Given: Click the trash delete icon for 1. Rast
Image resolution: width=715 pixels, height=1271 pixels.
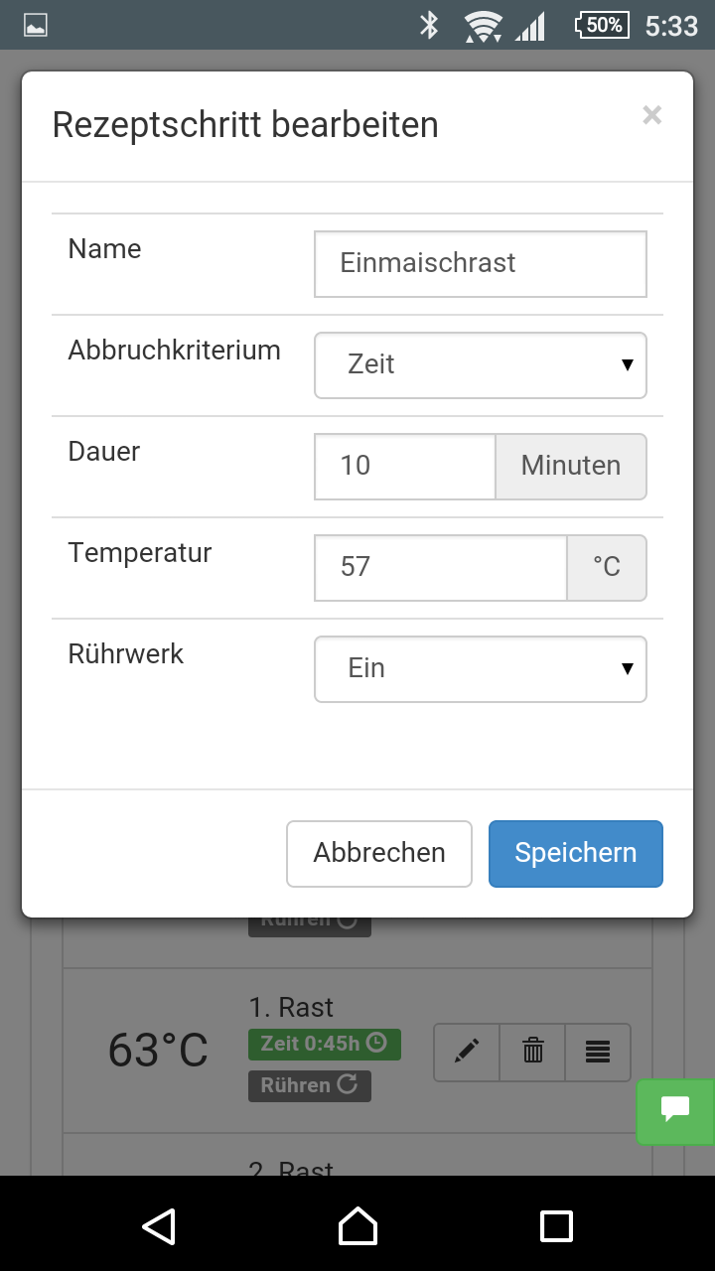Looking at the screenshot, I should click(x=533, y=1052).
